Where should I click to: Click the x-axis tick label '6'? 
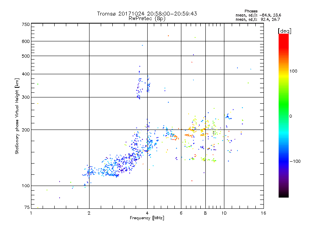pyautogui.click(x=181, y=213)
